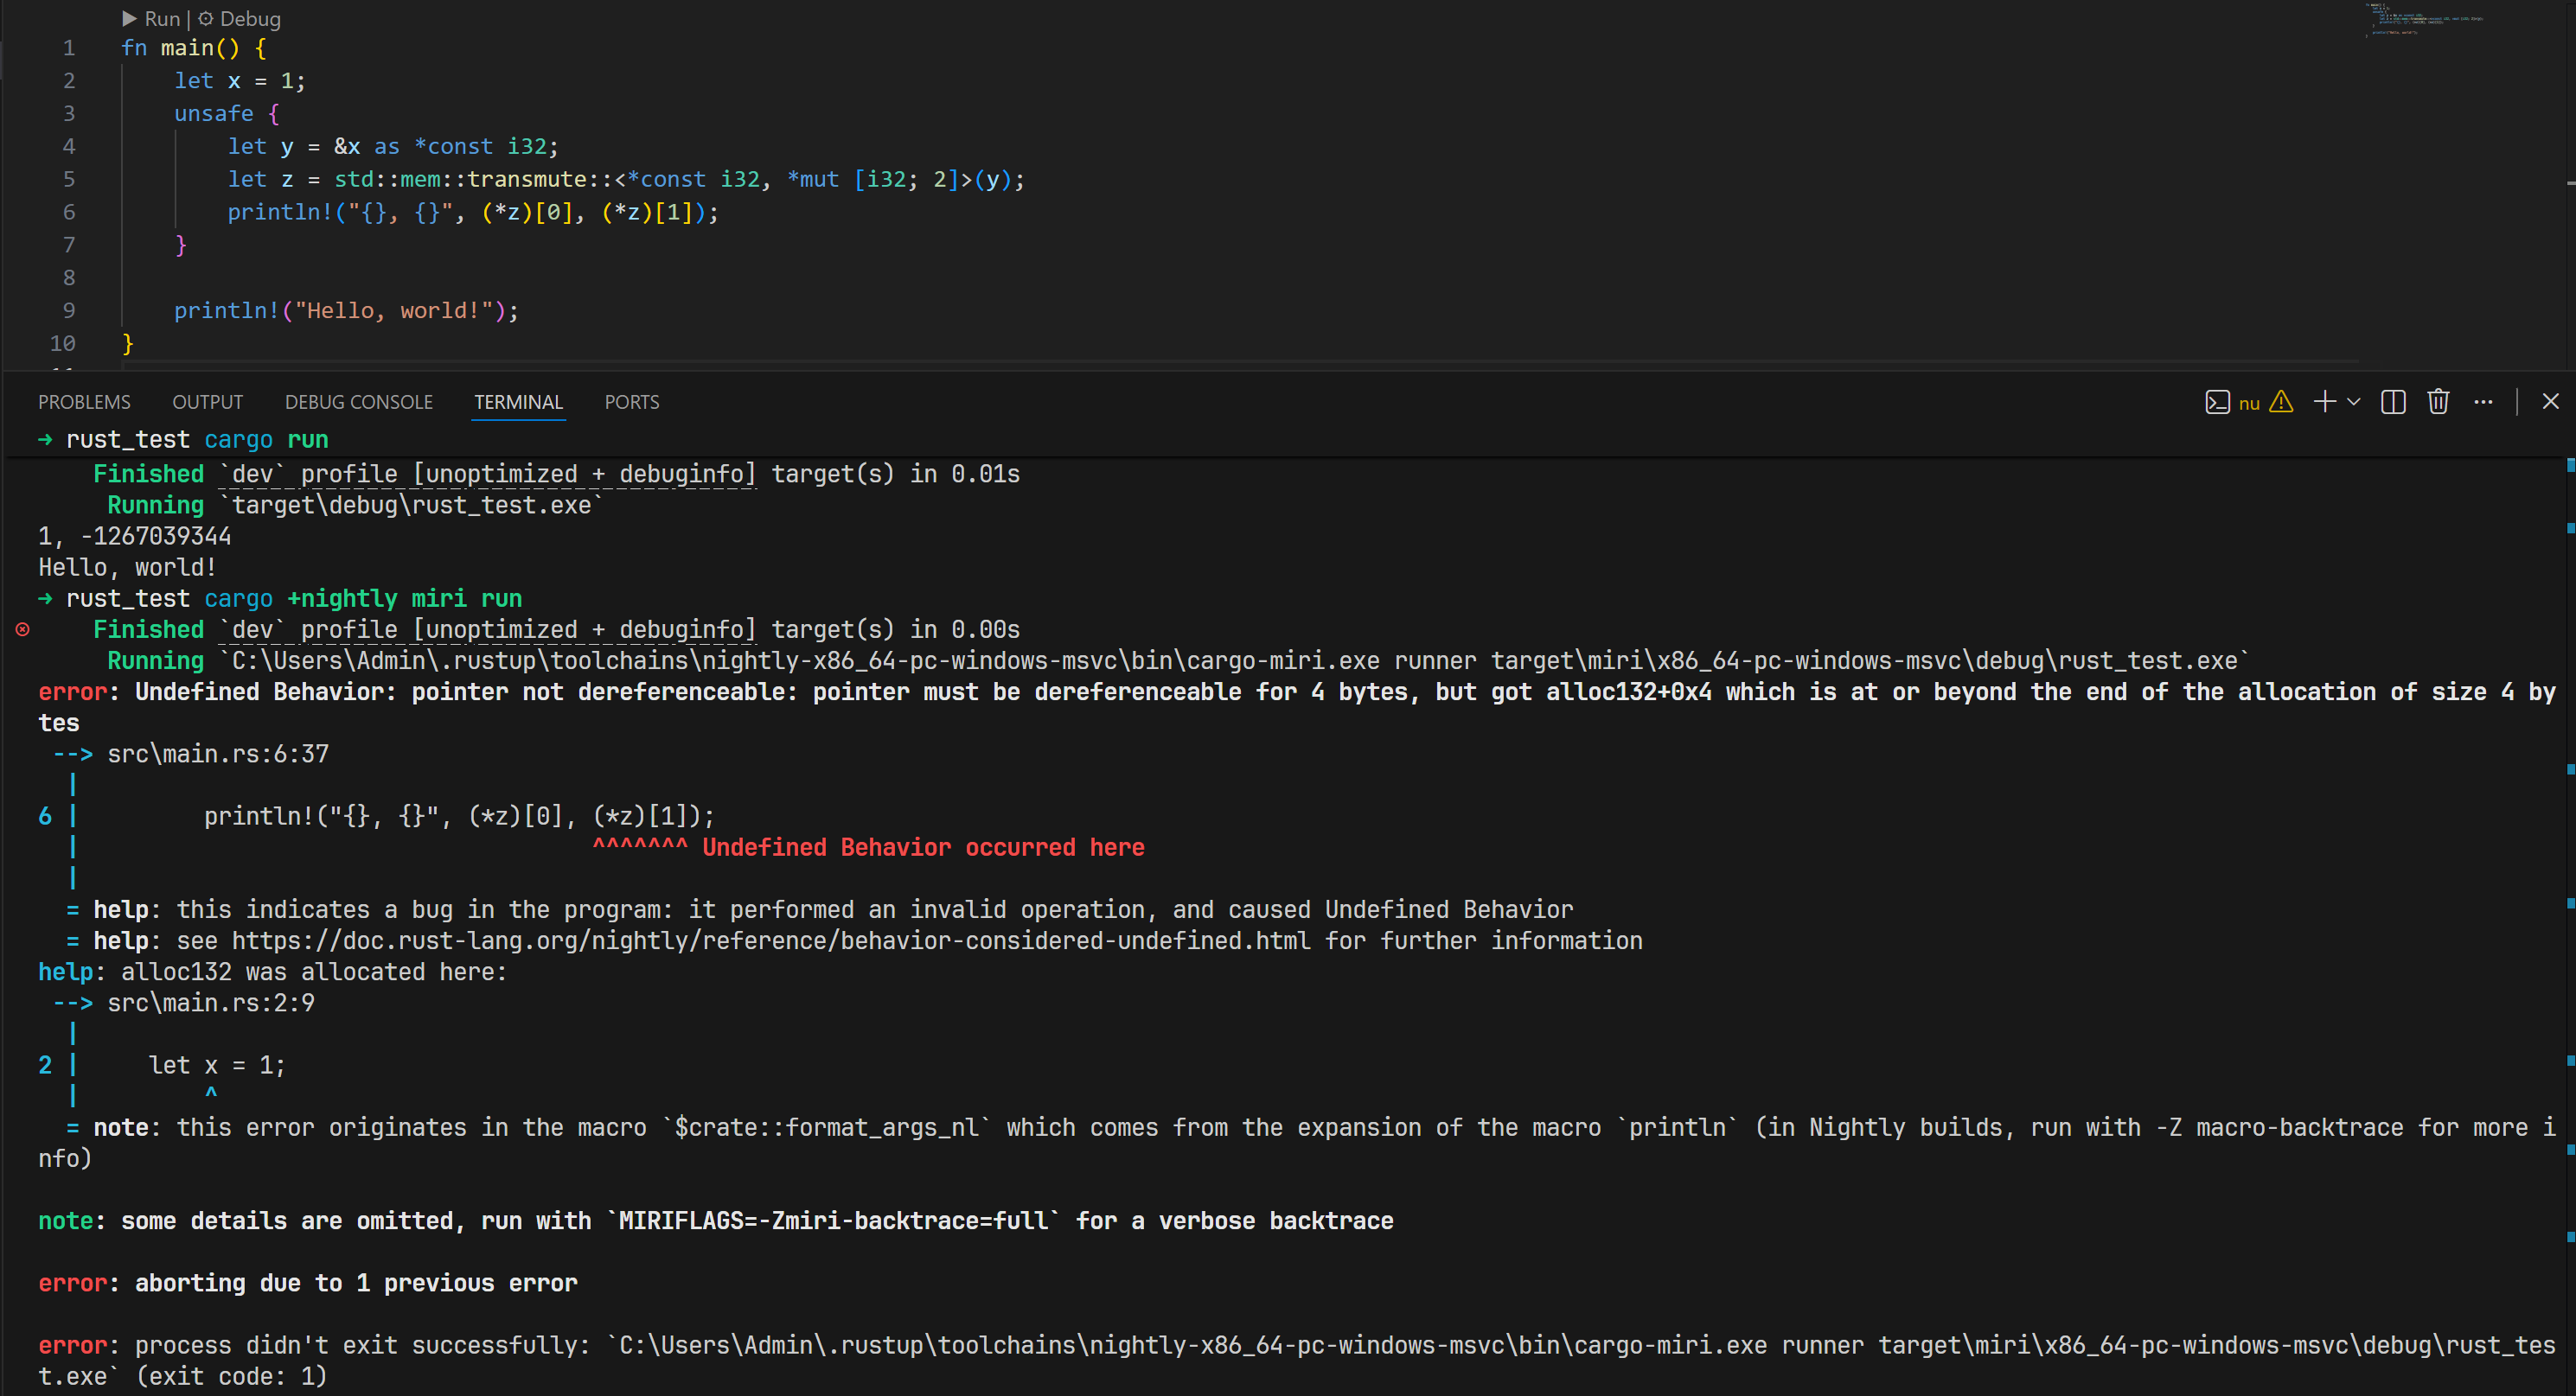Create a new terminal with plus icon
The width and height of the screenshot is (2576, 1396).
(2324, 402)
